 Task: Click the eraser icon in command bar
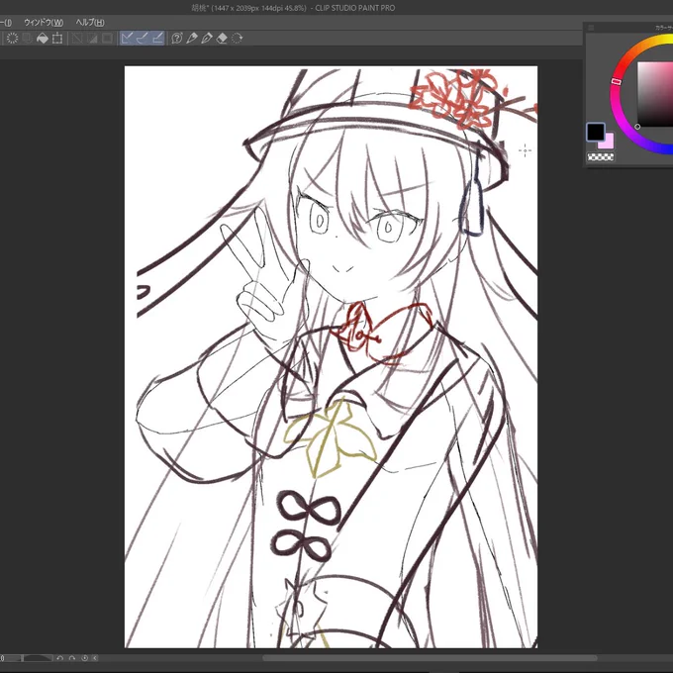pos(222,39)
